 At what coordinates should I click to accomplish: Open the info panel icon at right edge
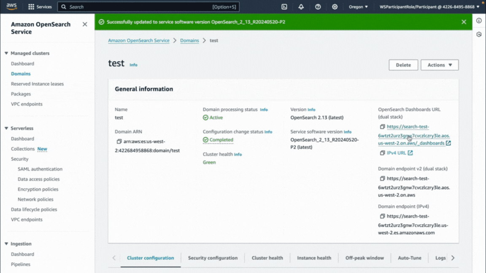[479, 21]
